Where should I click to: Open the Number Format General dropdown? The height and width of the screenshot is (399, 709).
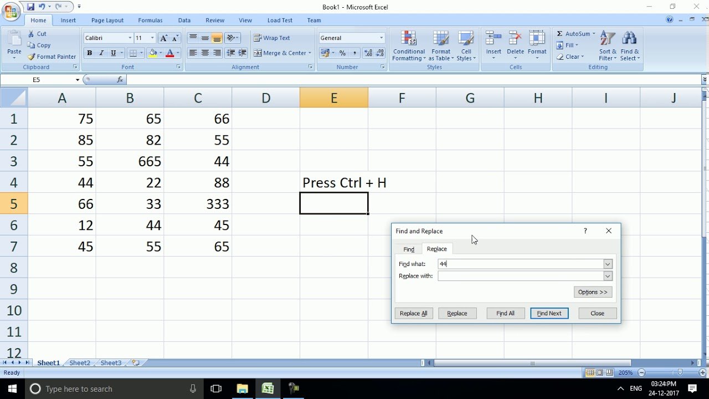[x=381, y=38]
